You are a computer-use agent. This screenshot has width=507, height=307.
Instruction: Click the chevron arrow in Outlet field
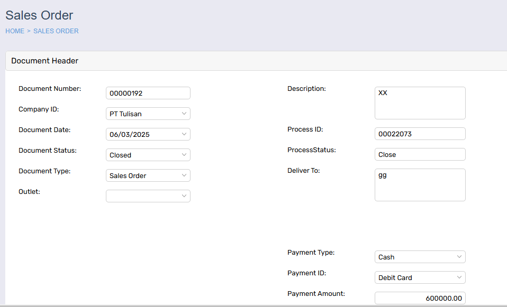tap(184, 196)
